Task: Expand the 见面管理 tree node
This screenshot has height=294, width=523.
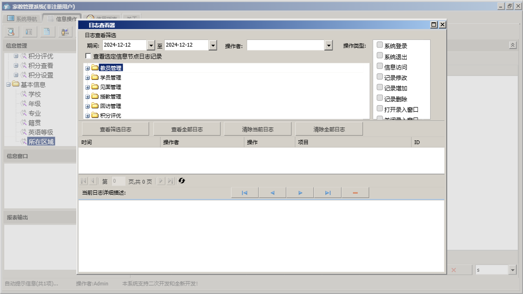Action: [x=87, y=87]
